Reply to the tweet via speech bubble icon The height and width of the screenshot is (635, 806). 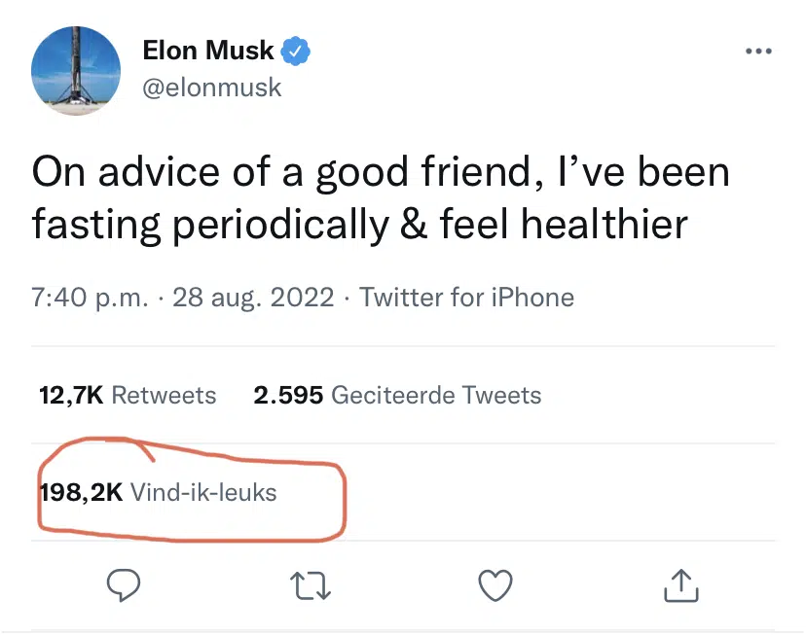click(123, 584)
